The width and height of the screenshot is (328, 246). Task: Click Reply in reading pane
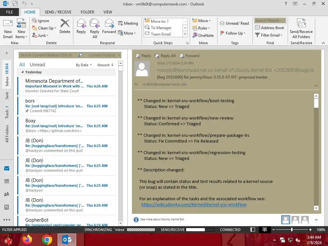[x=143, y=56]
